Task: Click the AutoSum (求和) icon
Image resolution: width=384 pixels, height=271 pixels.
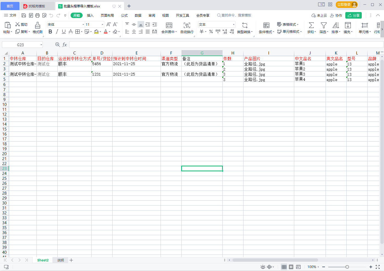Action: point(311,25)
